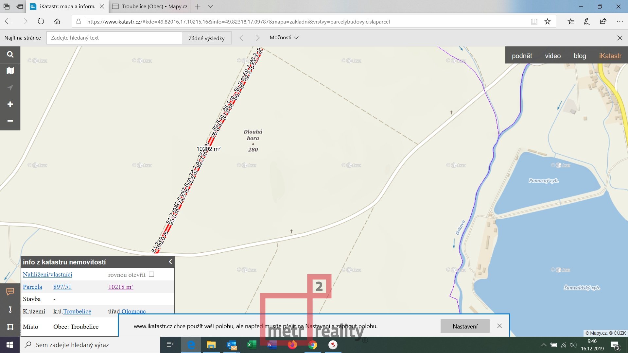Image resolution: width=628 pixels, height=353 pixels.
Task: Open the iKatastr menu link
Action: [x=610, y=56]
